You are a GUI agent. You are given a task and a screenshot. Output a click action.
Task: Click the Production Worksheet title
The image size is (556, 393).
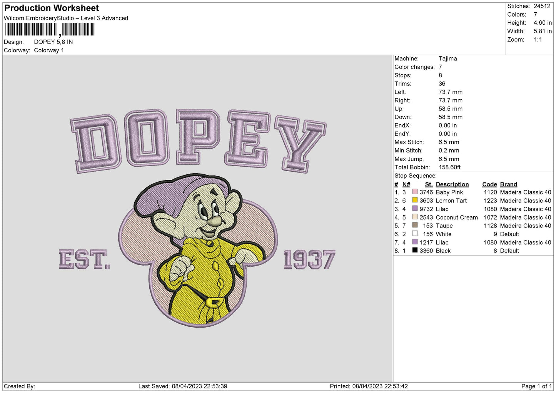pos(52,8)
